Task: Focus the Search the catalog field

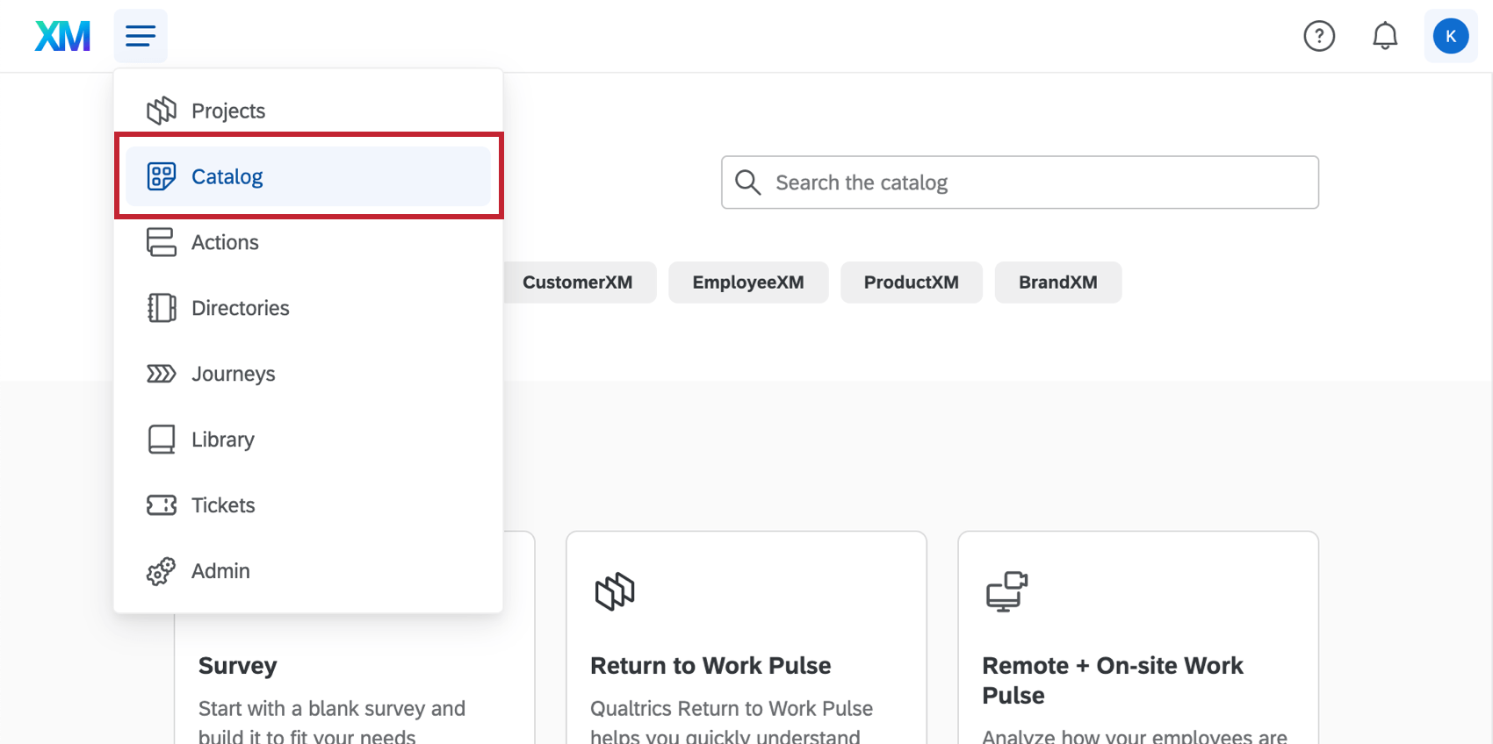Action: (1021, 182)
